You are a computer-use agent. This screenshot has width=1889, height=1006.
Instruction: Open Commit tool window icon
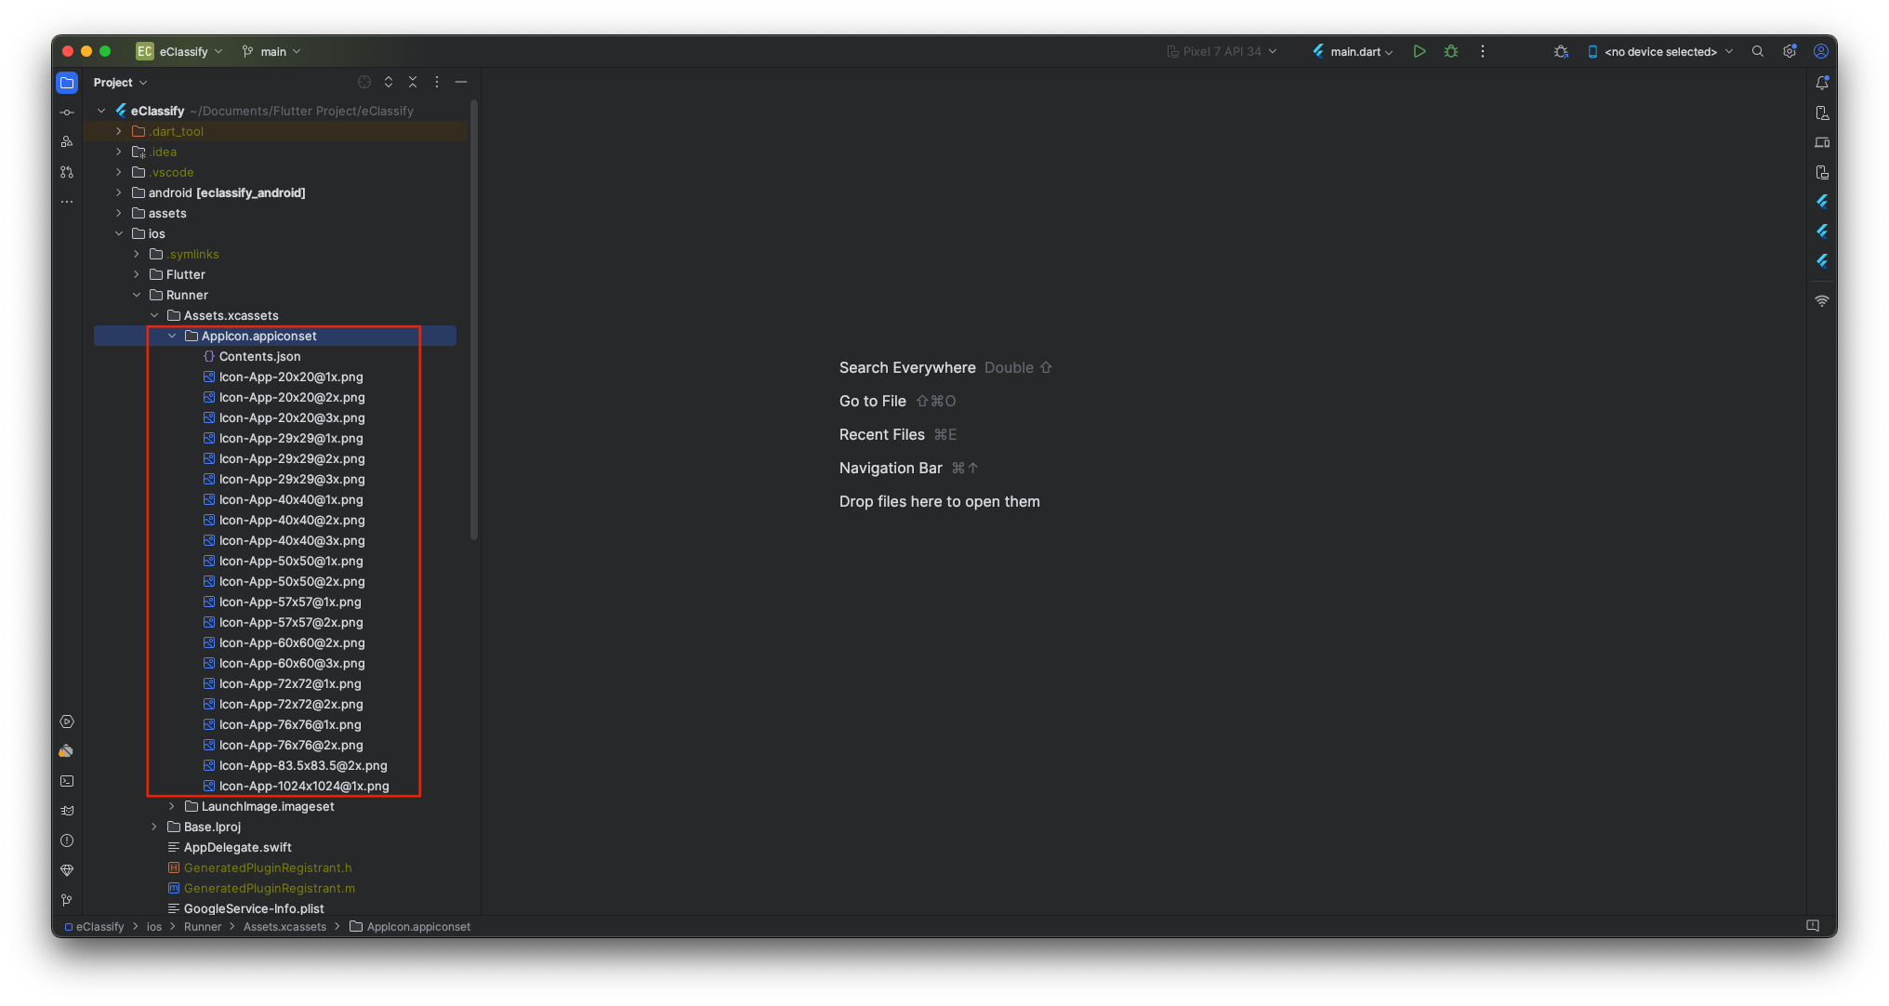tap(67, 113)
